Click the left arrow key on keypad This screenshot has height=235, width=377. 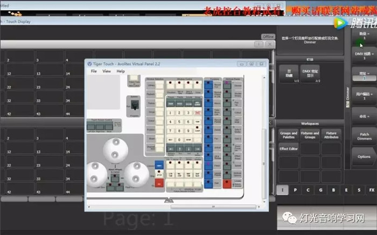pos(171,148)
